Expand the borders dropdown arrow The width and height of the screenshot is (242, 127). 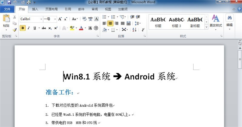point(117,29)
